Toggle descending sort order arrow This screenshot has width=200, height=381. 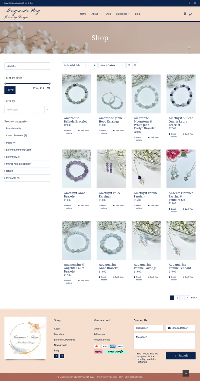(95, 65)
